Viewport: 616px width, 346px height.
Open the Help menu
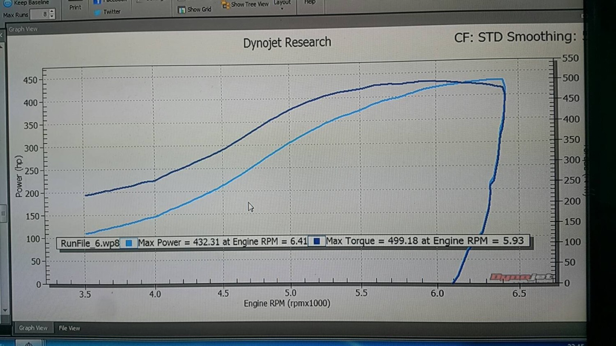310,2
